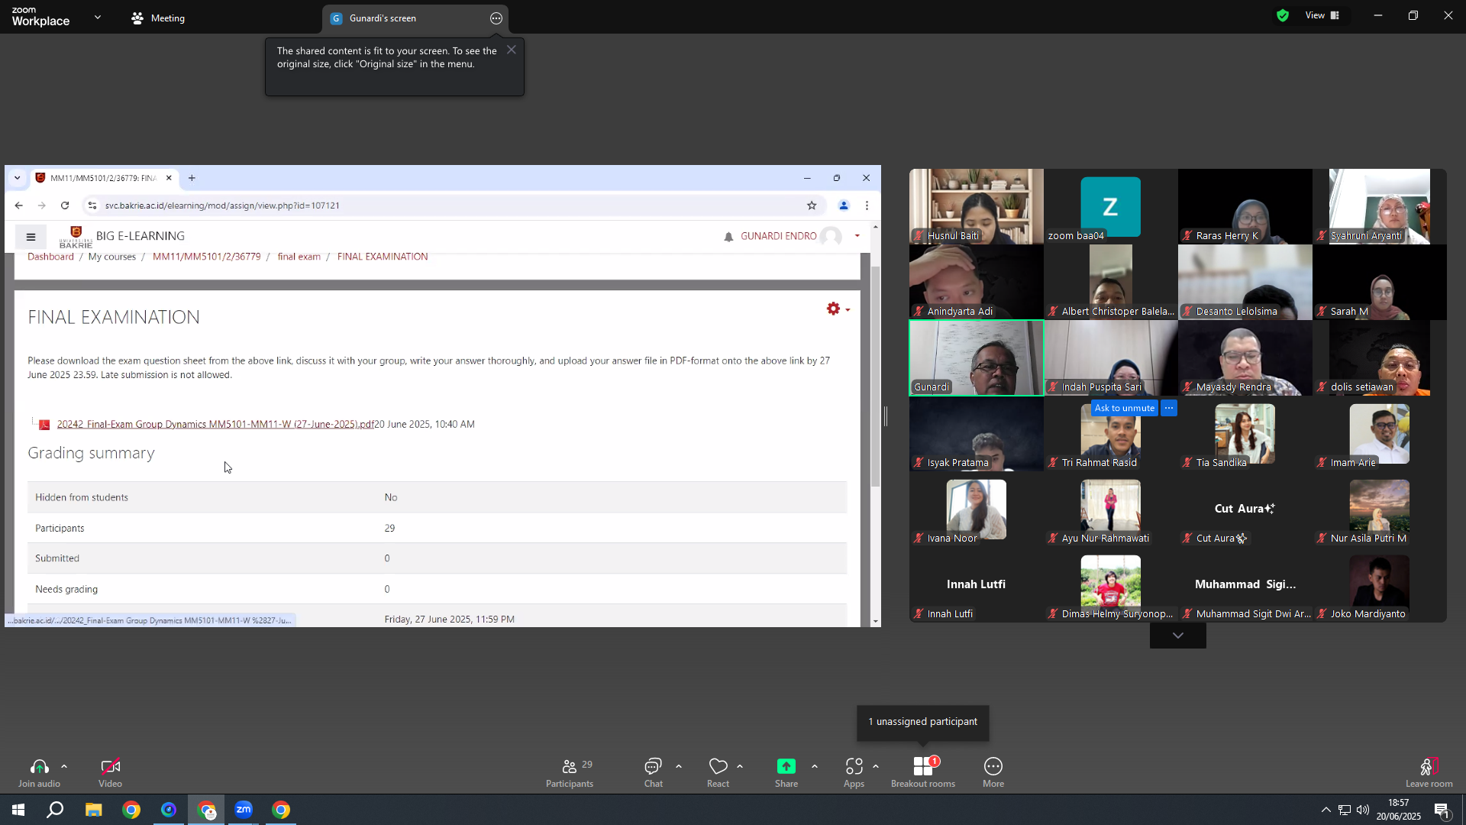Click the Leave room icon
Image resolution: width=1466 pixels, height=825 pixels.
pyautogui.click(x=1429, y=767)
